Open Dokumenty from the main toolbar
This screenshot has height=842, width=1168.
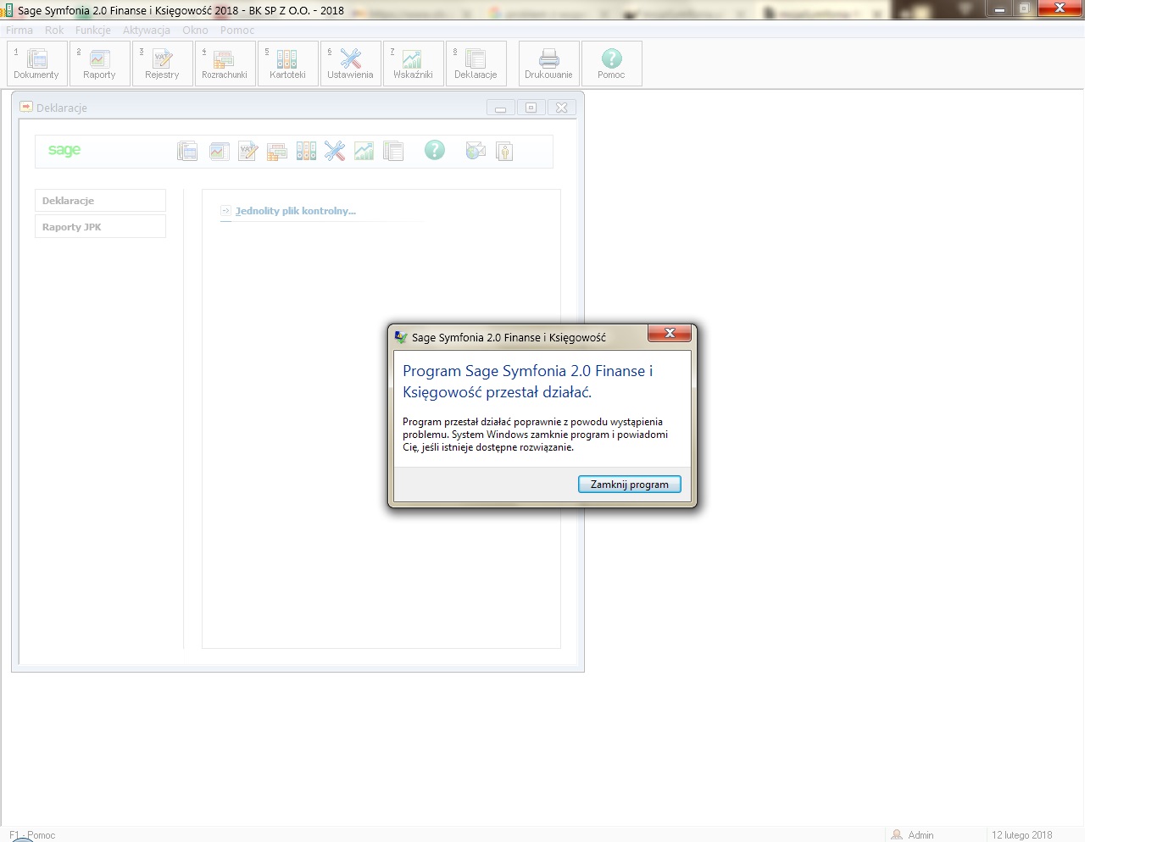(x=36, y=64)
